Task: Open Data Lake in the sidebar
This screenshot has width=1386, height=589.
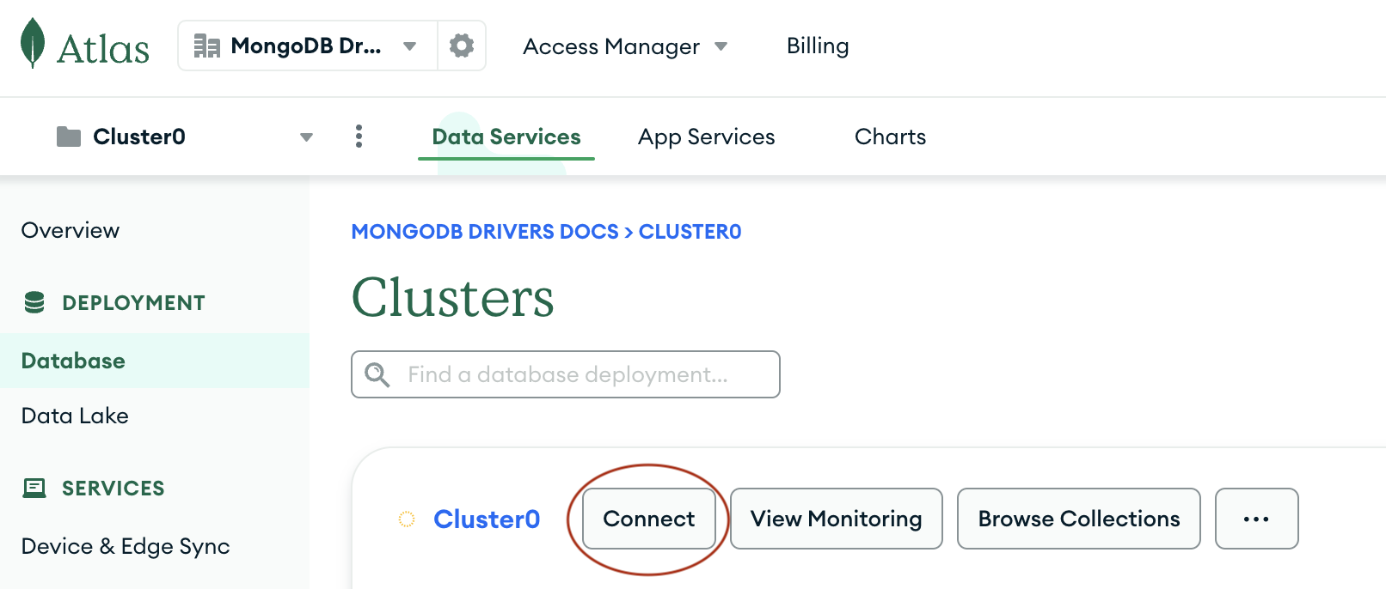Action: 75,416
